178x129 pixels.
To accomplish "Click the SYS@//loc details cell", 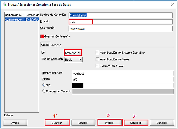I will tap(32, 20).
